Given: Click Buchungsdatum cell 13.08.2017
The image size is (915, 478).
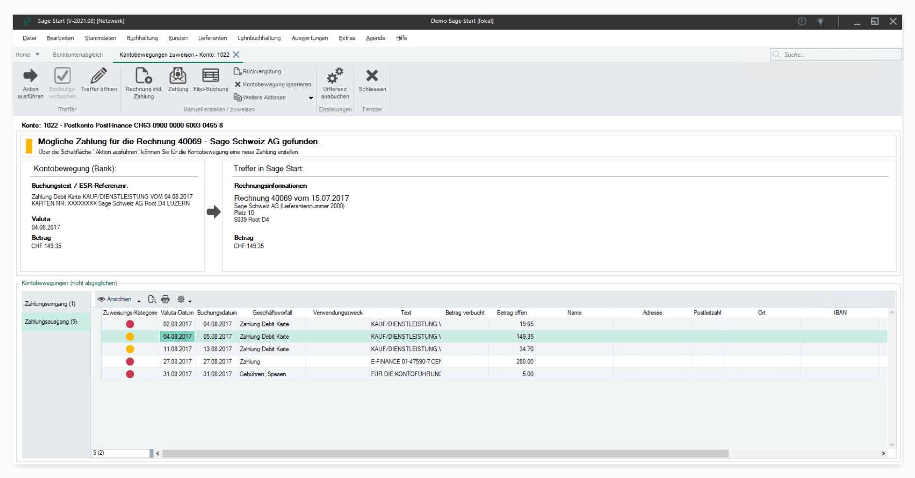Looking at the screenshot, I should 217,349.
